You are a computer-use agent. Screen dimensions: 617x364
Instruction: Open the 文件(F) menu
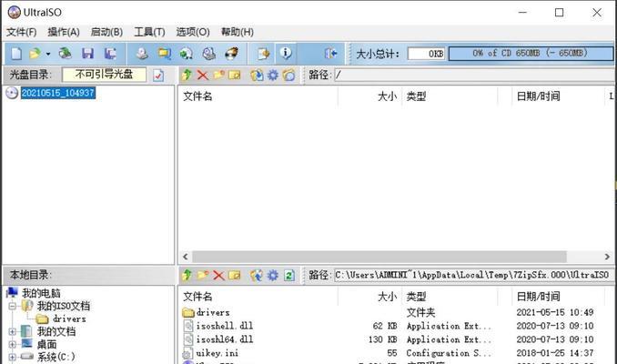pos(21,32)
